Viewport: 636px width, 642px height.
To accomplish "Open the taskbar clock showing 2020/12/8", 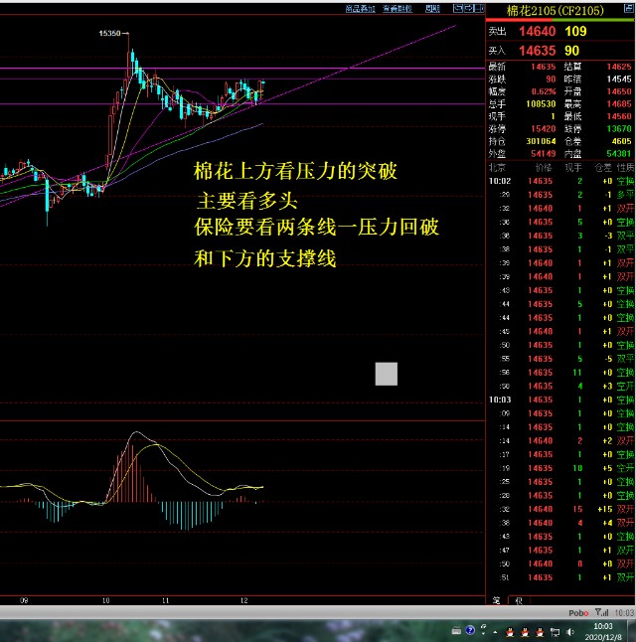I will click(603, 630).
